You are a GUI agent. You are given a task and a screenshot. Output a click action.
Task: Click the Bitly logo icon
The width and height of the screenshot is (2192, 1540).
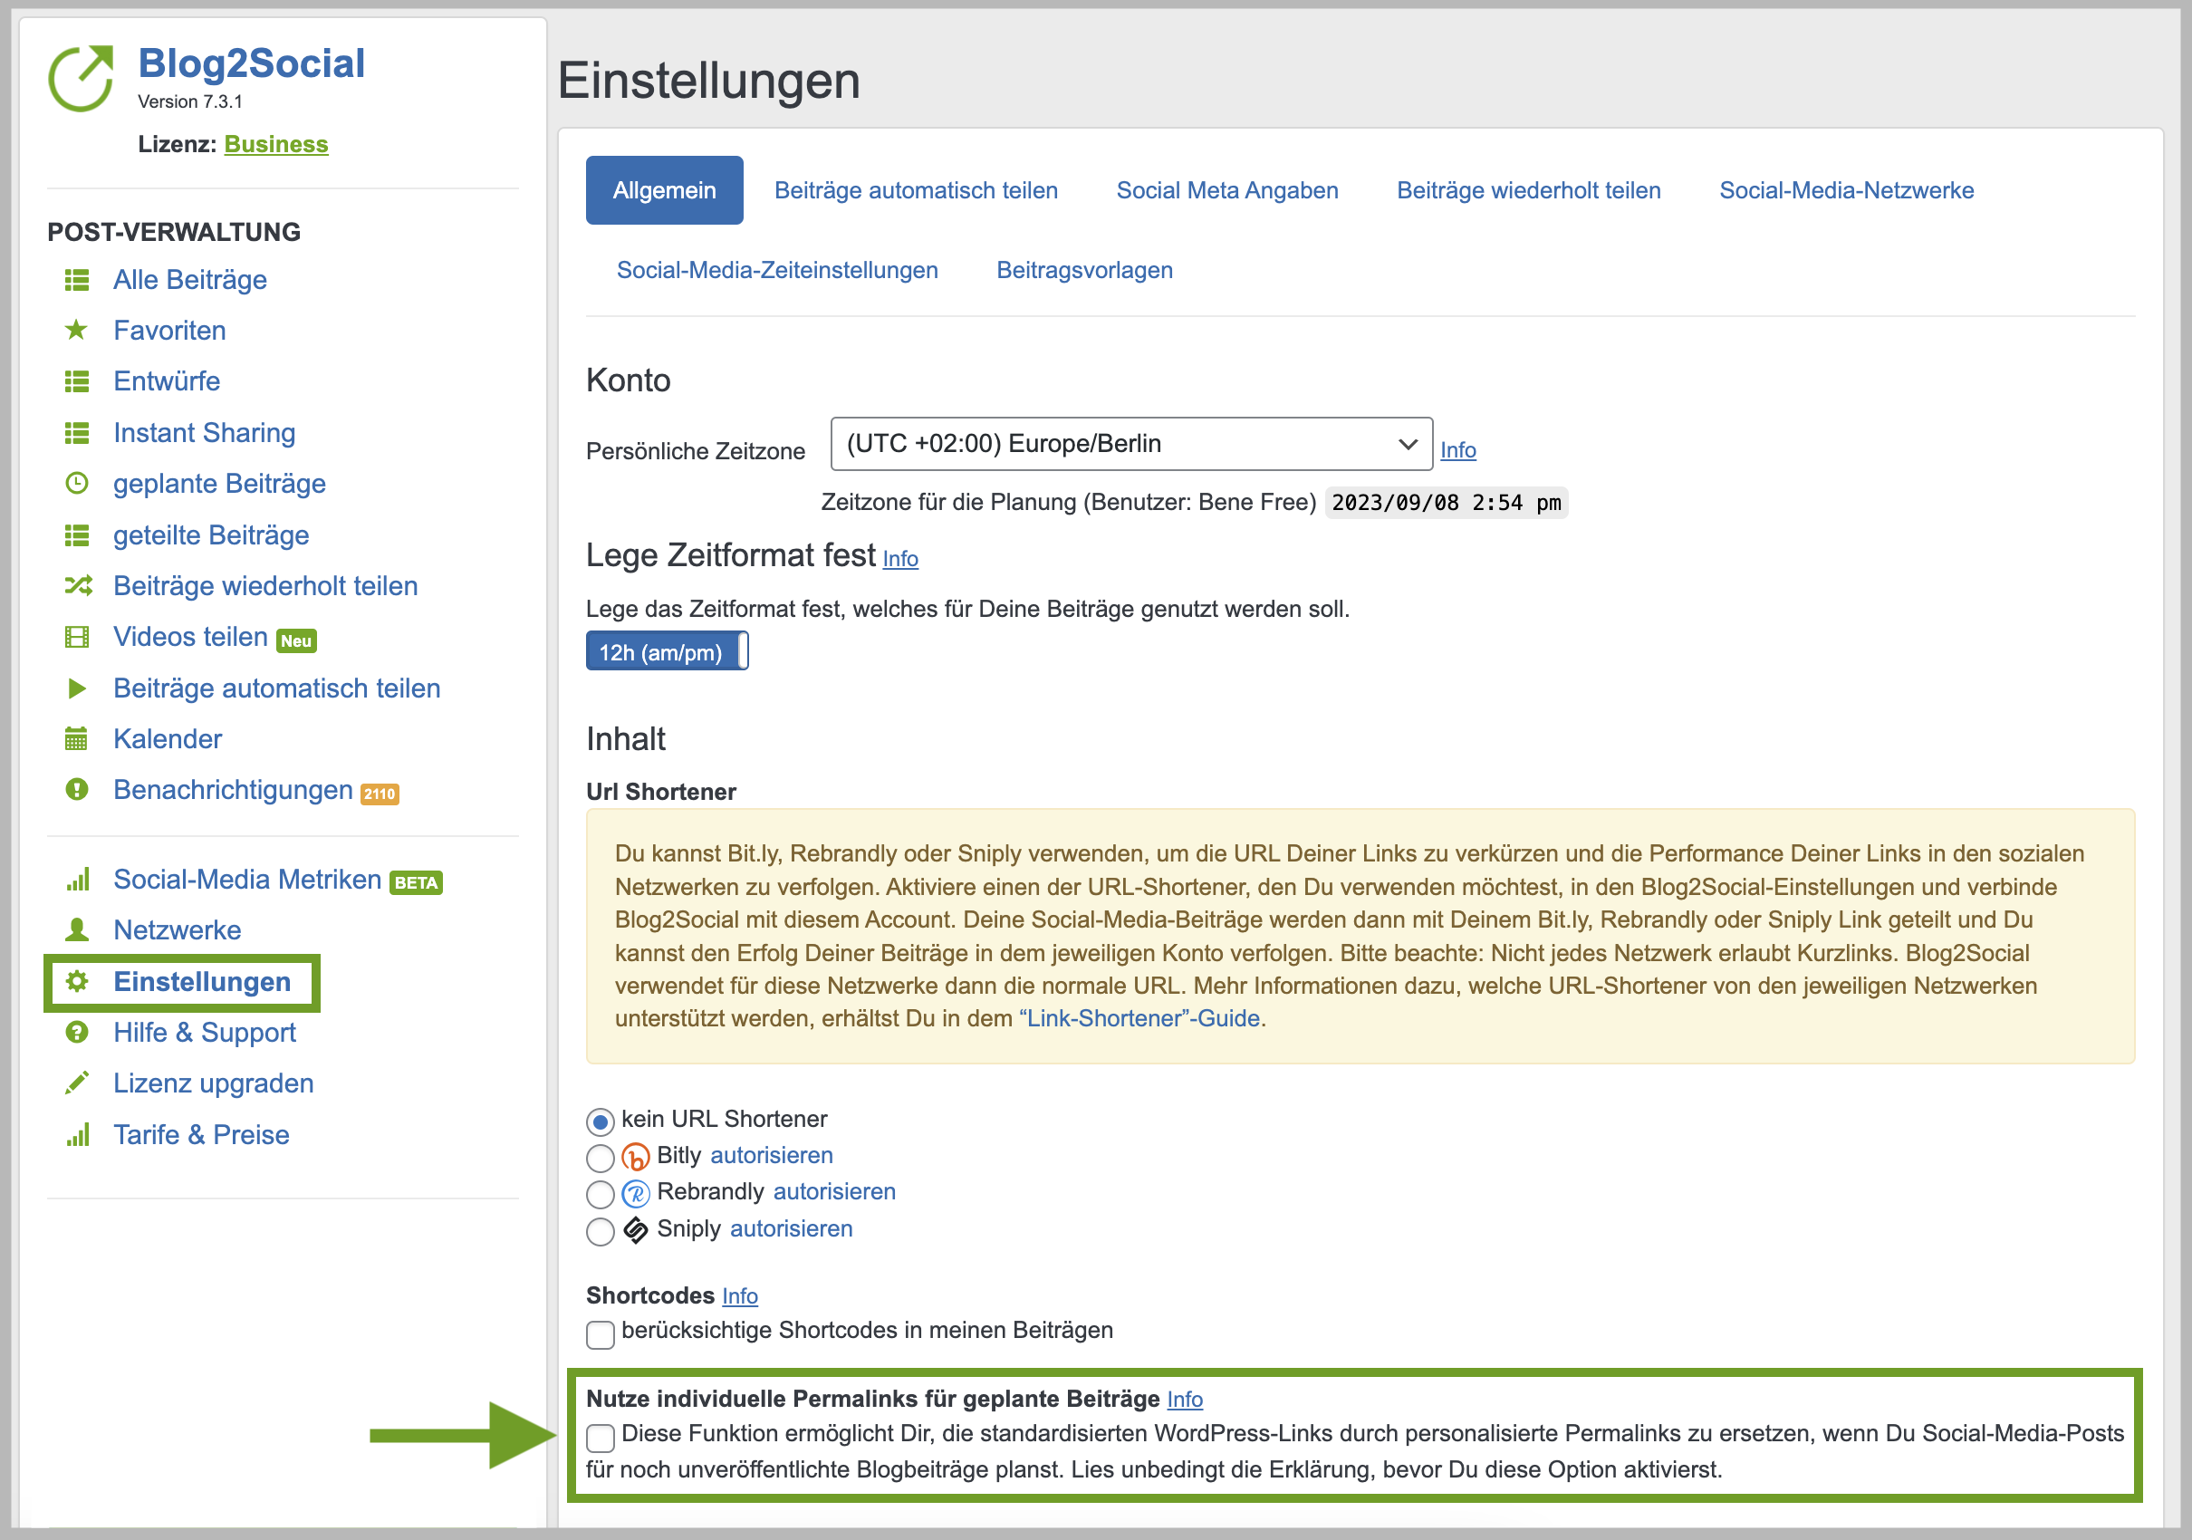click(635, 1157)
